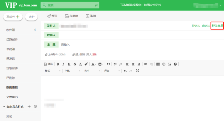
Task: Open the account dropdown arrow at top right
Action: [220, 6]
